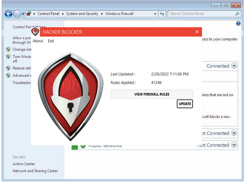The width and height of the screenshot is (245, 183).
Task: Click shield icon beside Advanced settings
Action: (x=8, y=76)
